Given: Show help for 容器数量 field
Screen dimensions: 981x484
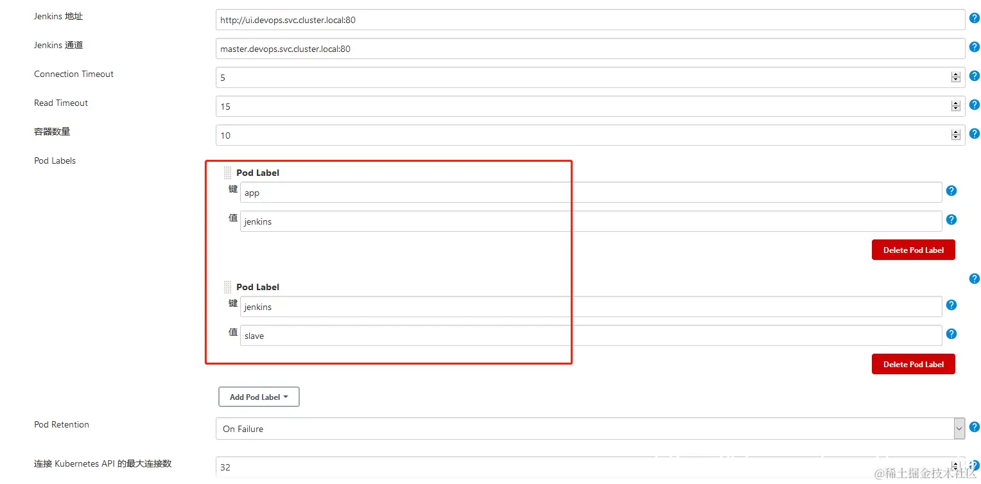Looking at the screenshot, I should (974, 134).
